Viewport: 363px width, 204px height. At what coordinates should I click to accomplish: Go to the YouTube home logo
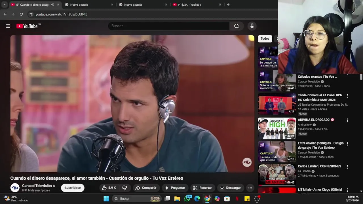(27, 26)
